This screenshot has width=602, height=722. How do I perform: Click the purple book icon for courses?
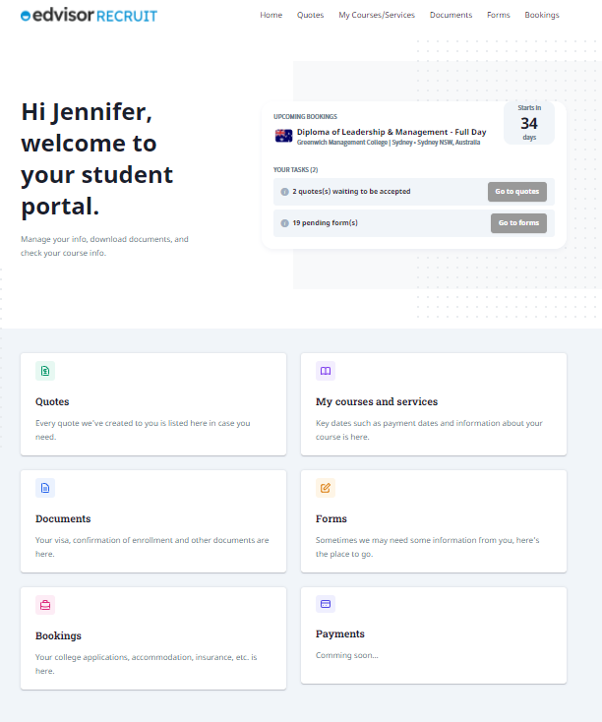[x=326, y=371]
